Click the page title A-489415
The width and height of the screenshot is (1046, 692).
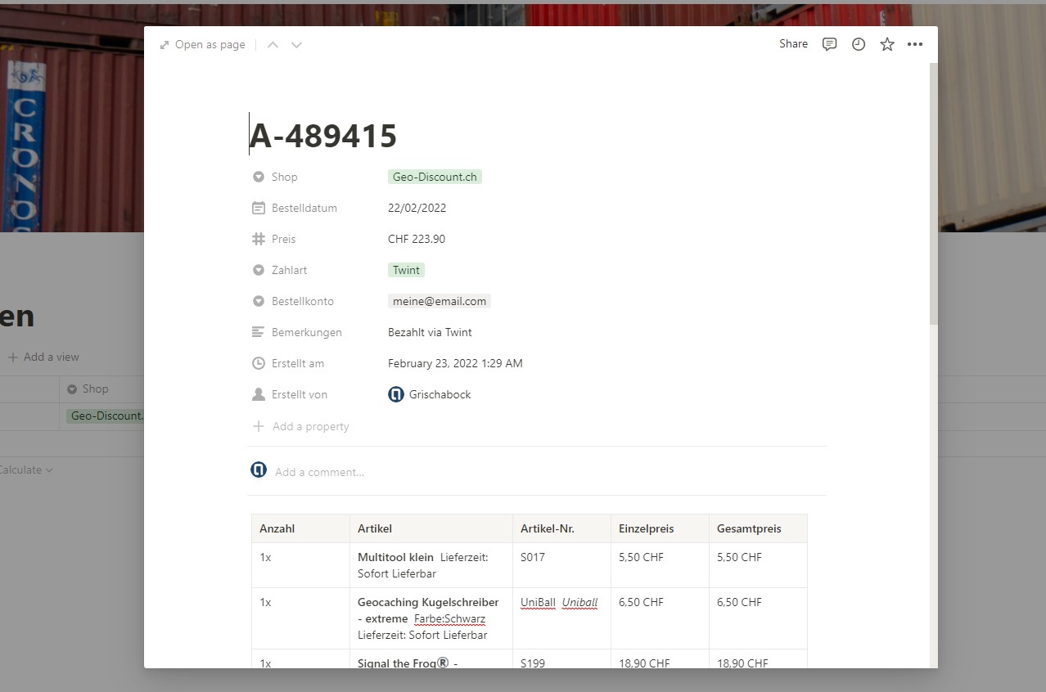323,136
